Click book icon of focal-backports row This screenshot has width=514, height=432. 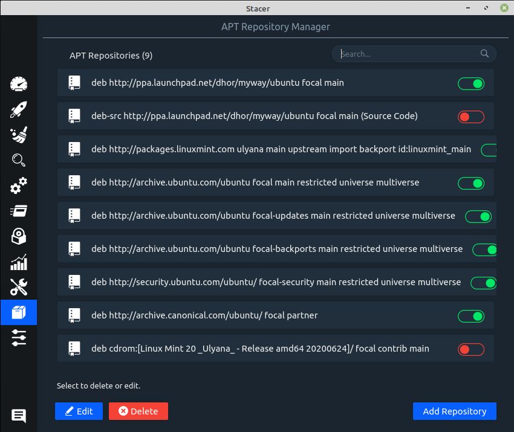tap(74, 249)
